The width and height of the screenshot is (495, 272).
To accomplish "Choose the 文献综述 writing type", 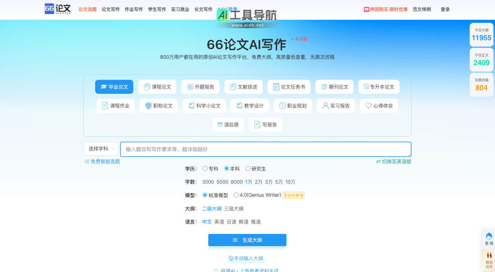I will coord(243,86).
